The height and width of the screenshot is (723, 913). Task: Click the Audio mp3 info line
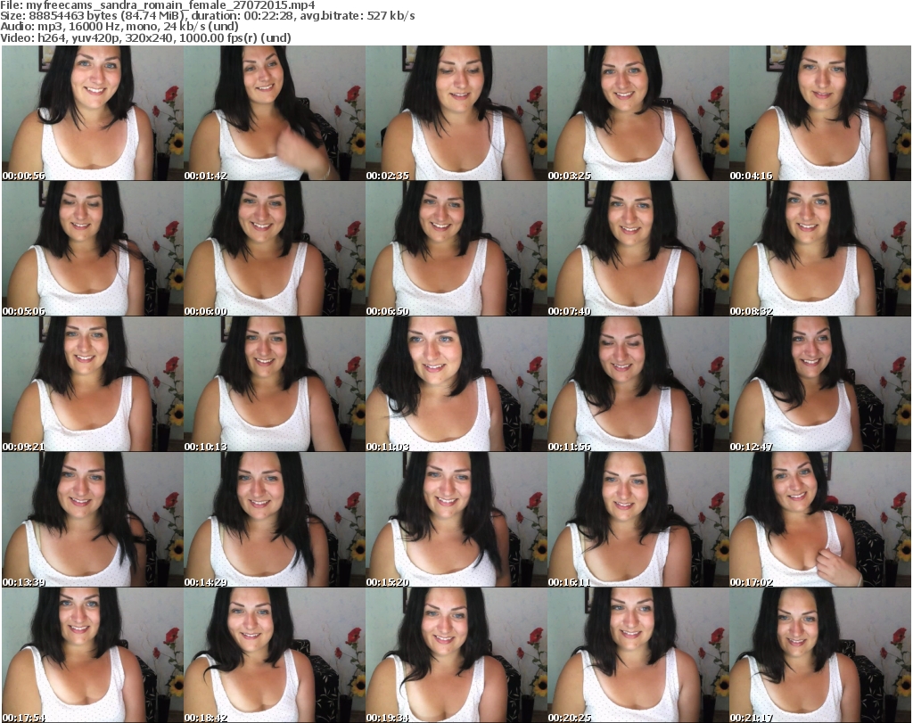coord(119,27)
